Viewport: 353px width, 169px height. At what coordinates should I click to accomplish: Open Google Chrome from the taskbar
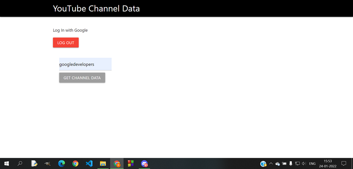75,164
